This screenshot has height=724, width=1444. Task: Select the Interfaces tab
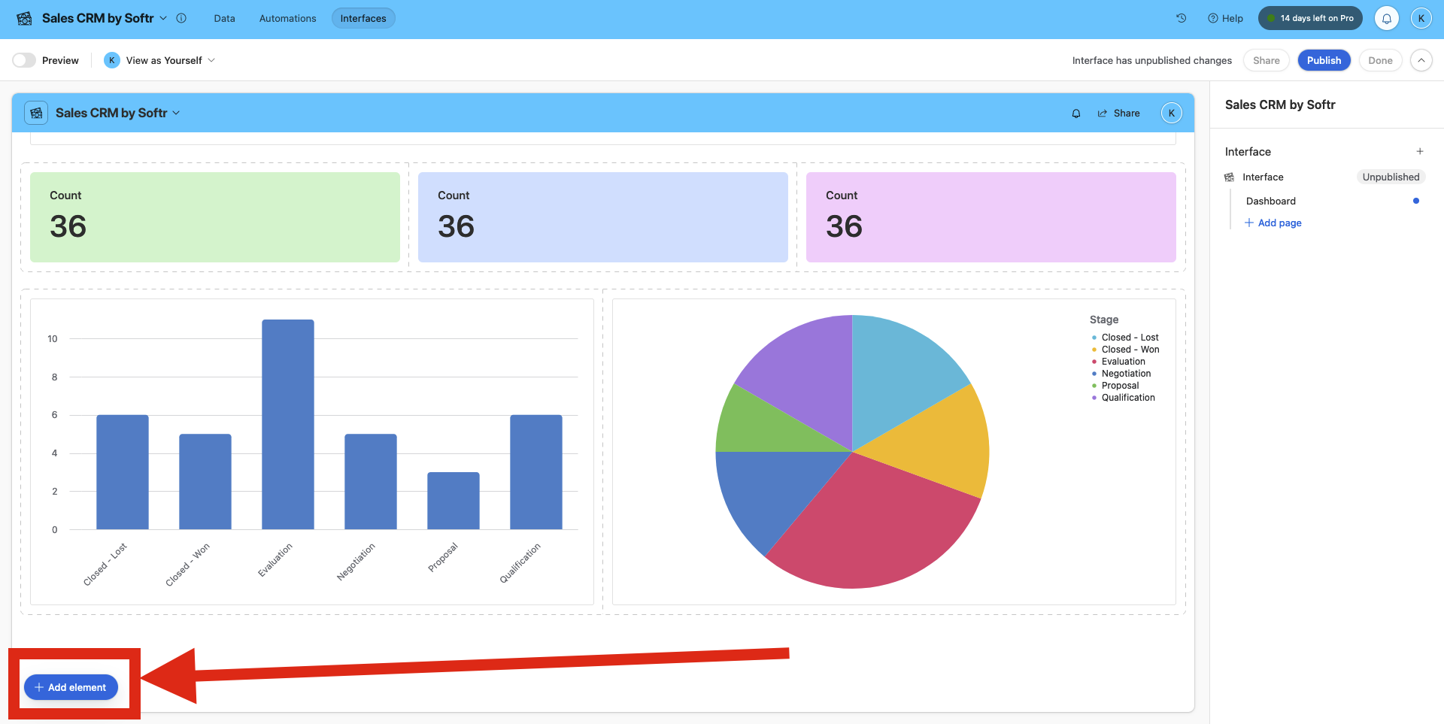[363, 18]
